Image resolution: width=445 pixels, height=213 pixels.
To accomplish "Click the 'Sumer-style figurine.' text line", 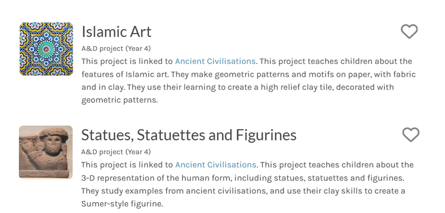I will tap(122, 204).
